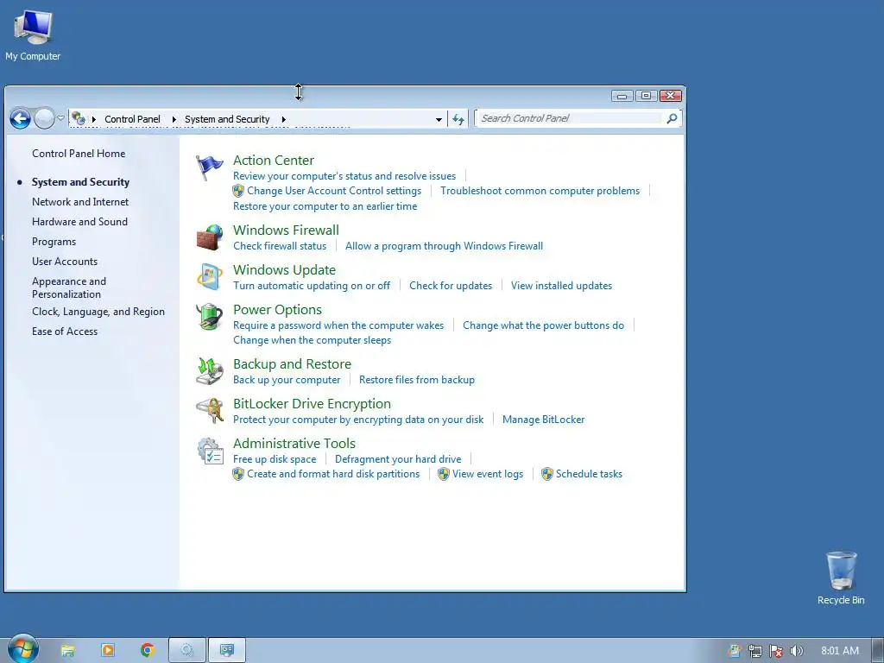Click Check firewall status

click(x=280, y=246)
